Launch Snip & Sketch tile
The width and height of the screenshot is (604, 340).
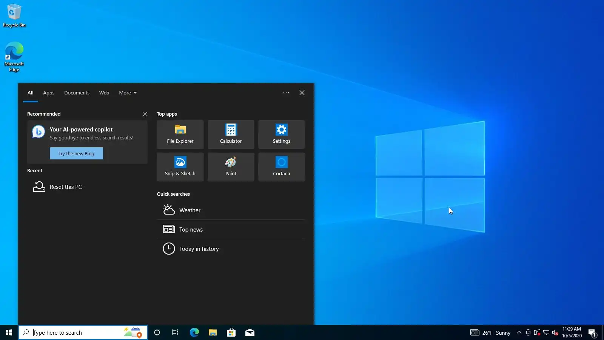click(180, 167)
